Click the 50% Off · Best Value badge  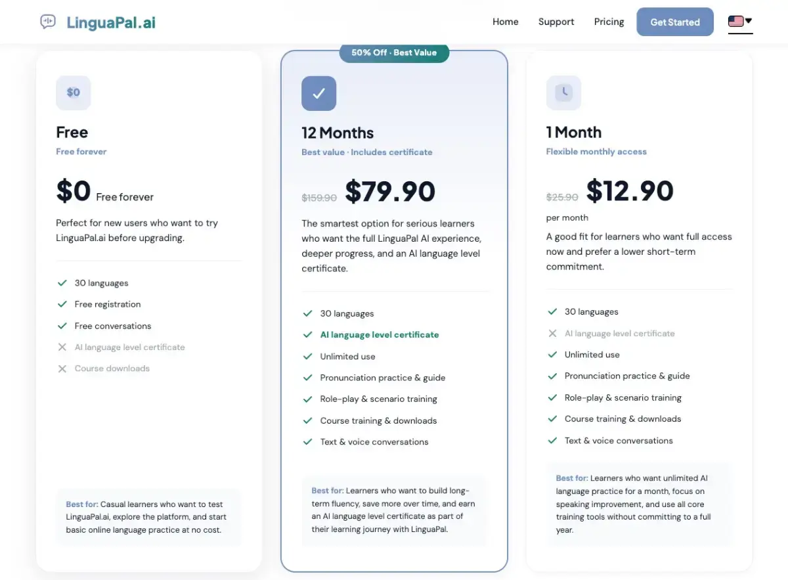click(x=394, y=53)
